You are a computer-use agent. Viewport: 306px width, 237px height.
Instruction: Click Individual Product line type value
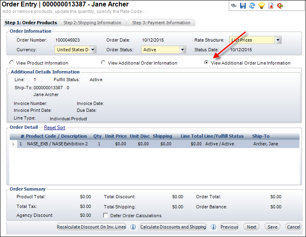tap(68, 119)
